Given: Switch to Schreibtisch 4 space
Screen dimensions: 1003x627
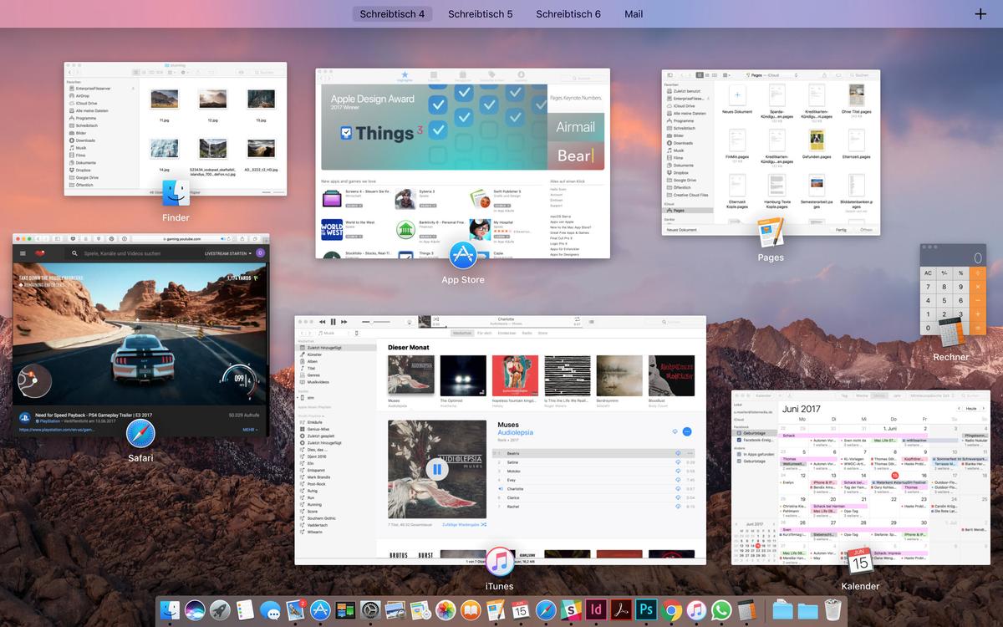Looking at the screenshot, I should click(x=392, y=14).
